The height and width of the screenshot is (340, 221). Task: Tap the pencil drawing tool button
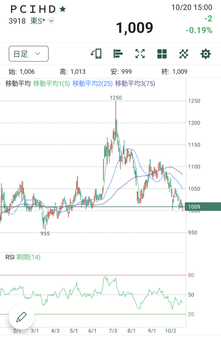pos(22,316)
